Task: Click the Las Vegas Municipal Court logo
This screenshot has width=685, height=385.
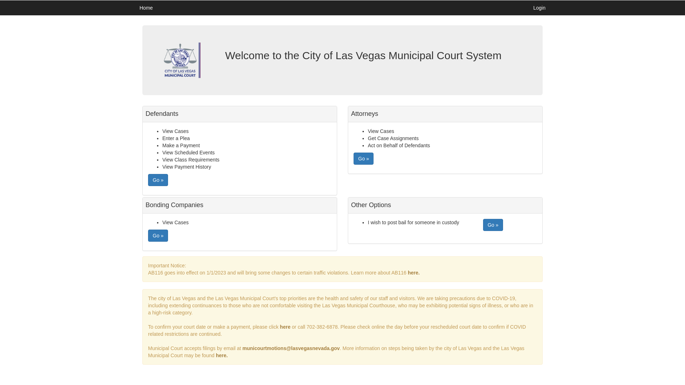Action: click(182, 60)
